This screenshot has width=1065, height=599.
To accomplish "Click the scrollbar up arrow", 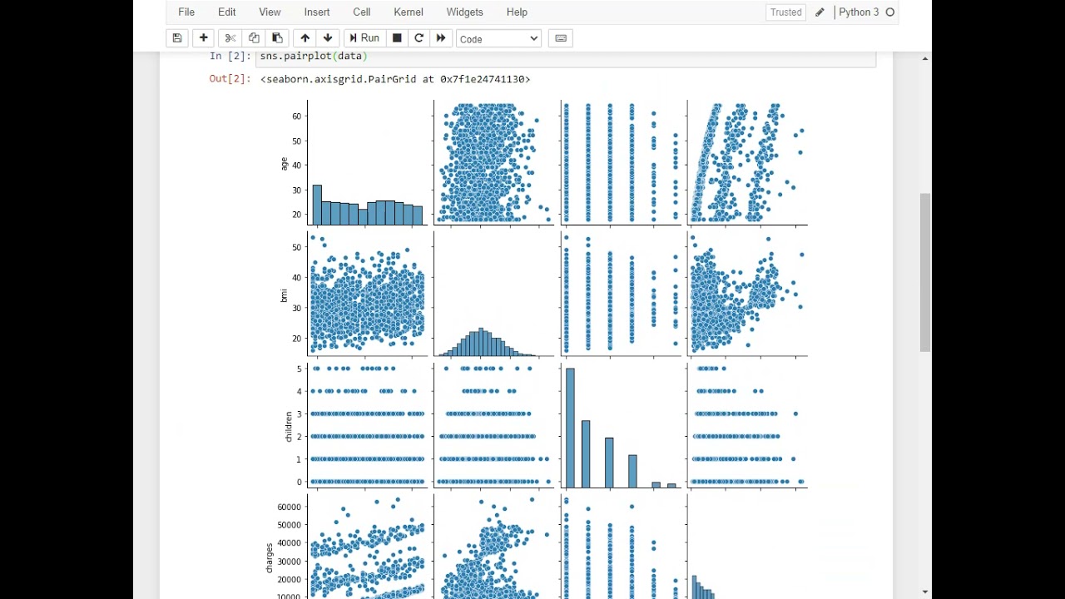I will (x=924, y=58).
